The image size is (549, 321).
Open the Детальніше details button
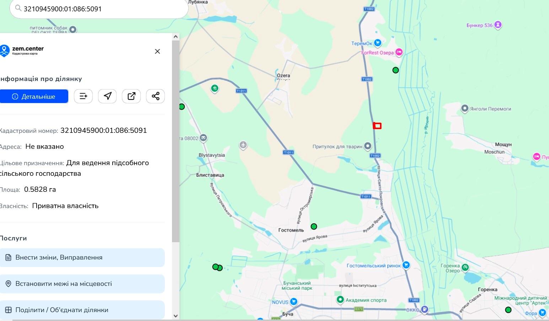tap(34, 96)
